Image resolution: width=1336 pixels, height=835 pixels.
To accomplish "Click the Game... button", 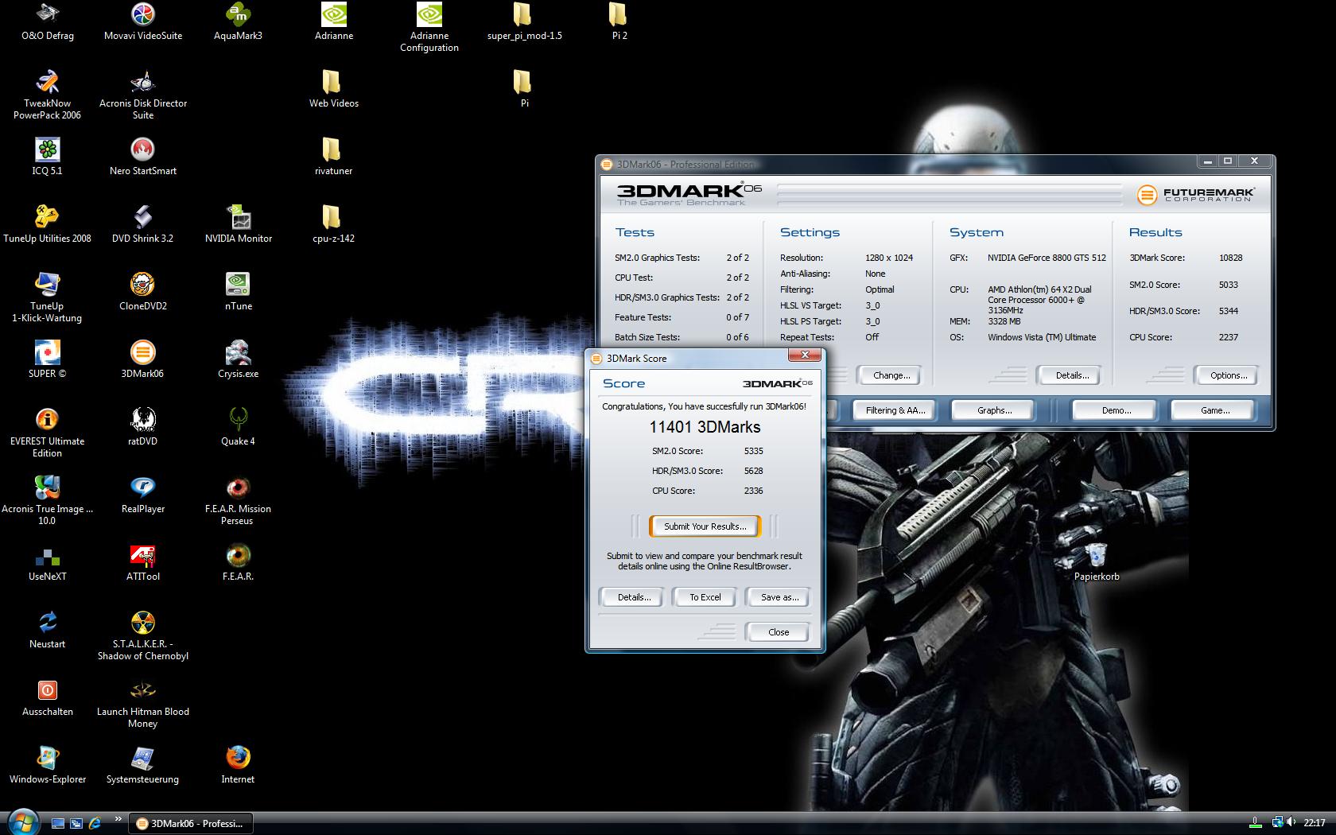I will [1214, 410].
